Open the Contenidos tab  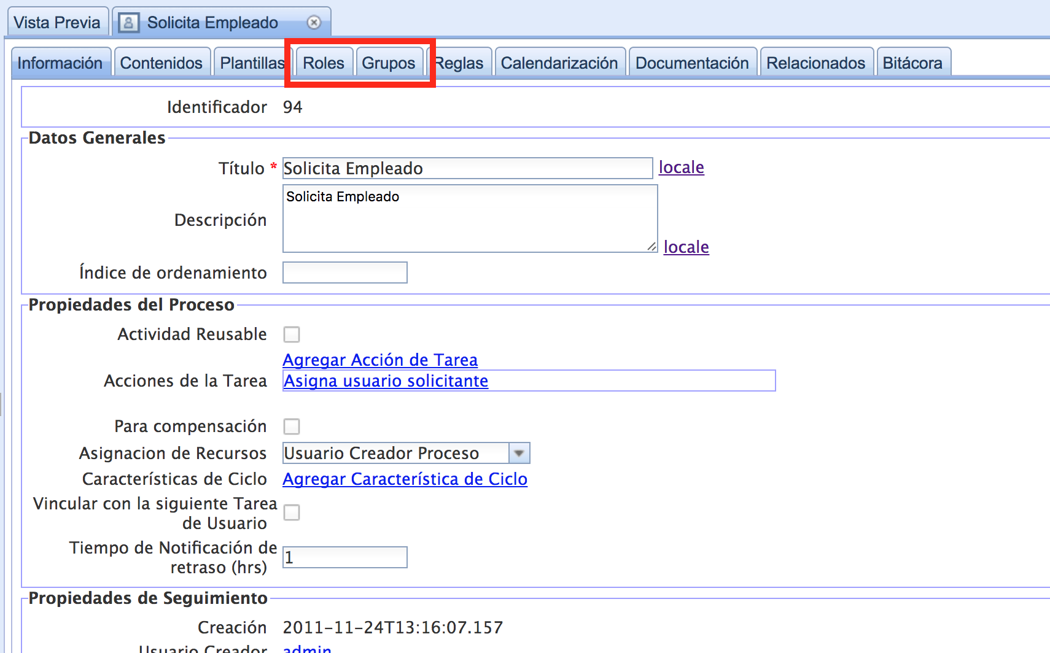click(x=161, y=63)
